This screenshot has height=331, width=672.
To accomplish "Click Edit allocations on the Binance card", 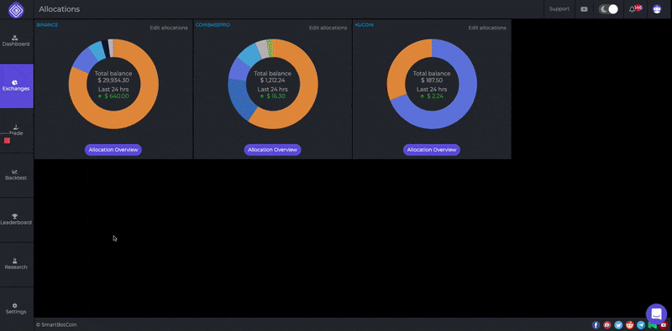I will 169,28.
